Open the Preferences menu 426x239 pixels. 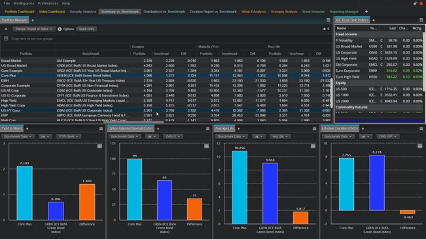tap(48, 3)
